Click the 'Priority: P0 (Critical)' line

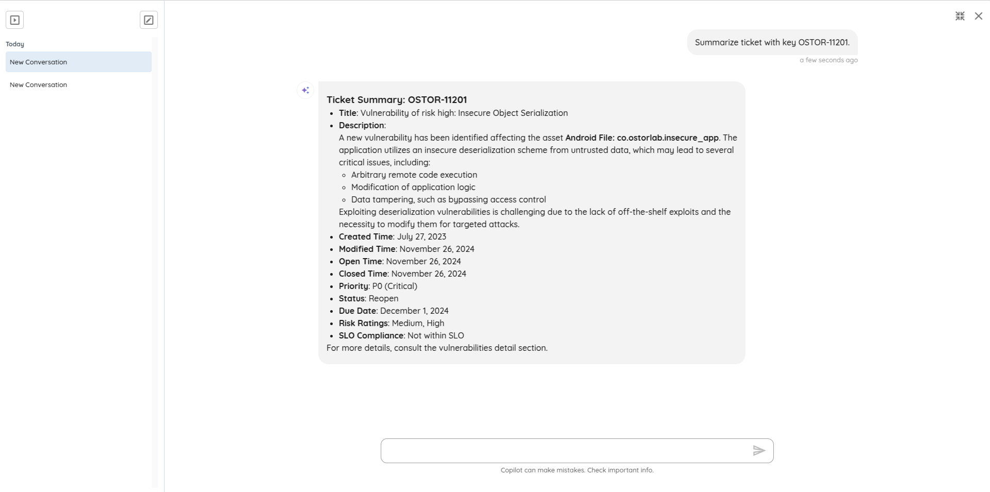[378, 286]
